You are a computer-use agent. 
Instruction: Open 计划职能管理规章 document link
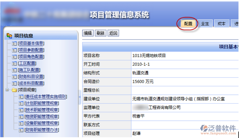pyautogui.click(x=42, y=103)
